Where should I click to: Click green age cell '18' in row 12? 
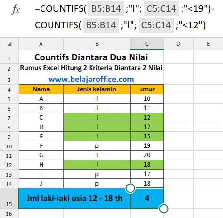(x=147, y=165)
